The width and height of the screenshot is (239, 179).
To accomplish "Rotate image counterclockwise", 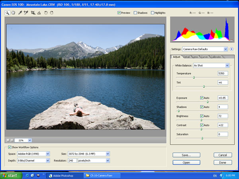I will tap(46, 13).
